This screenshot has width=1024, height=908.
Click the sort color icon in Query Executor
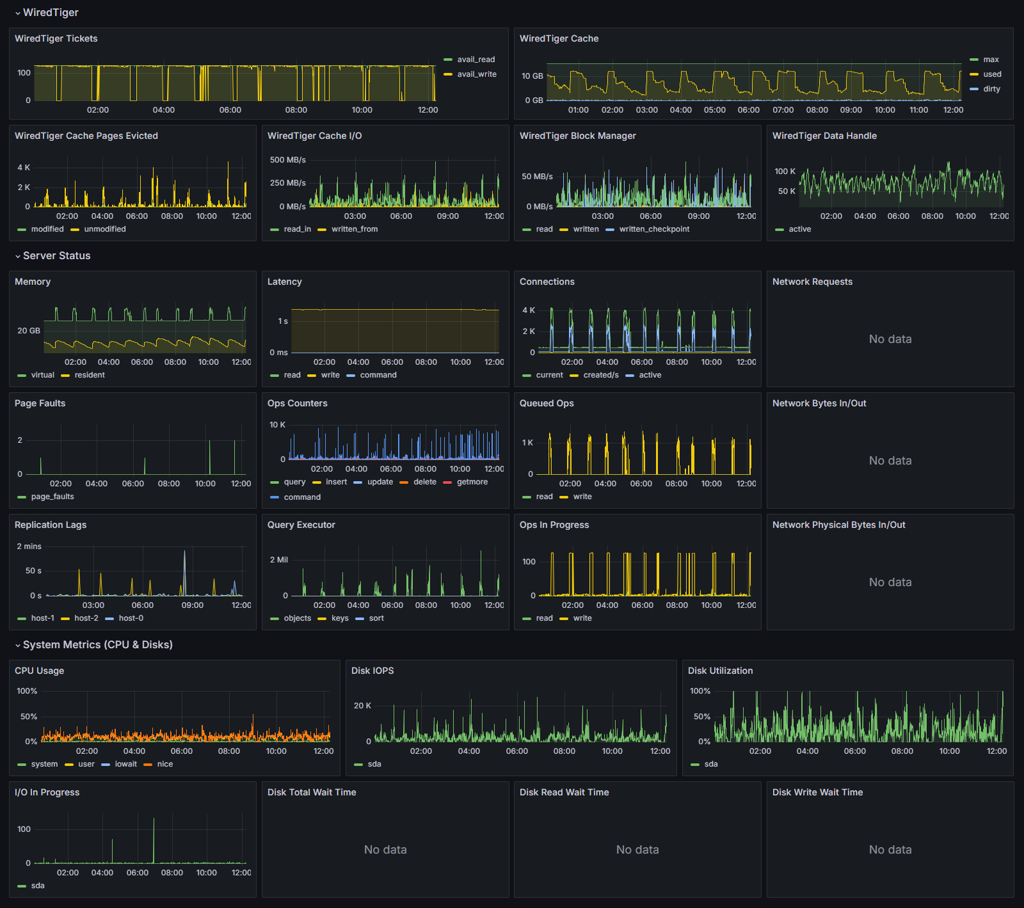tap(360, 618)
